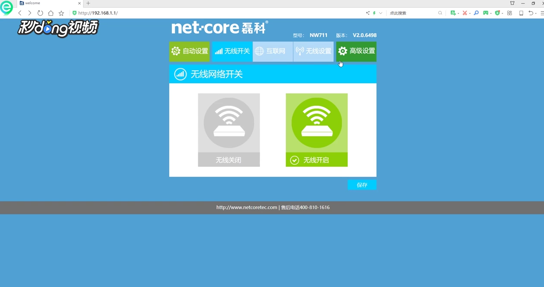Click the 保存 save button
The height and width of the screenshot is (287, 544).
click(362, 185)
